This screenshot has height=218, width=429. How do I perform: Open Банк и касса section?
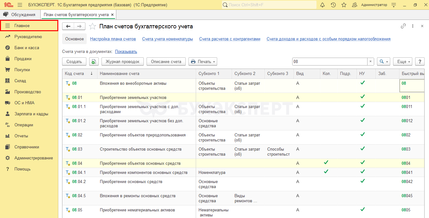pos(29,48)
